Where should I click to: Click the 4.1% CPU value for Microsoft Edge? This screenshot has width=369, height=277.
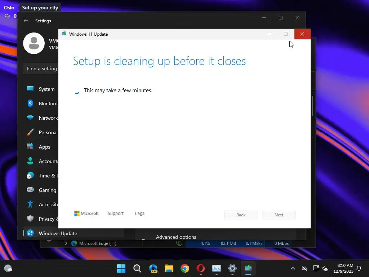coord(205,243)
